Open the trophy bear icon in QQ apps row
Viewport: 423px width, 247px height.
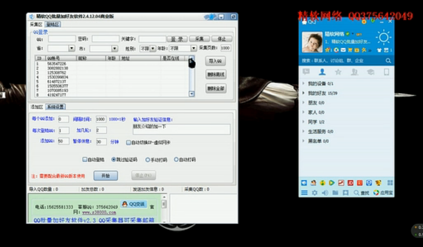(378, 183)
